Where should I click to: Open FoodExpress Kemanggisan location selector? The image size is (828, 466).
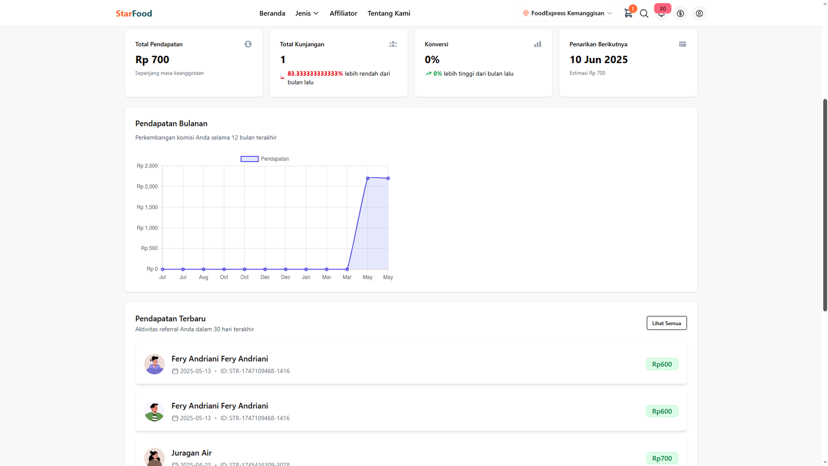click(x=567, y=13)
